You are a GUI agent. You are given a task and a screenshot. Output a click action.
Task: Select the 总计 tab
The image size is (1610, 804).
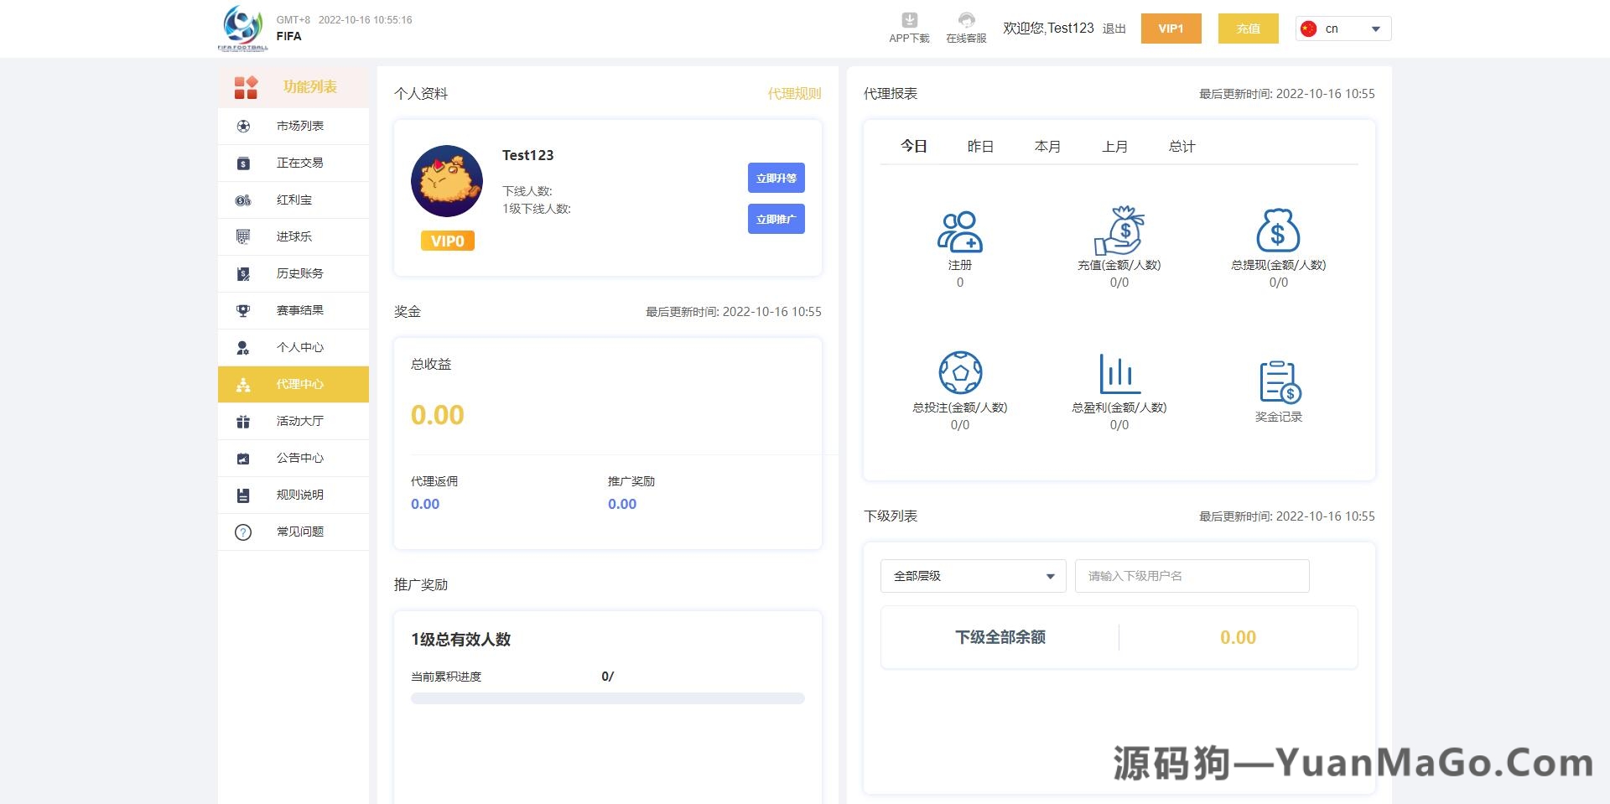point(1182,146)
